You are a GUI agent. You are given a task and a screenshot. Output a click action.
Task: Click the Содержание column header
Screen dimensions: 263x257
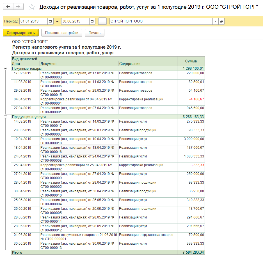(x=148, y=64)
